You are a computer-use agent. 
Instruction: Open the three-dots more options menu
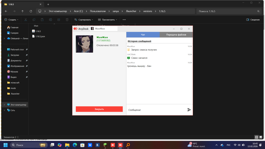pos(124,20)
